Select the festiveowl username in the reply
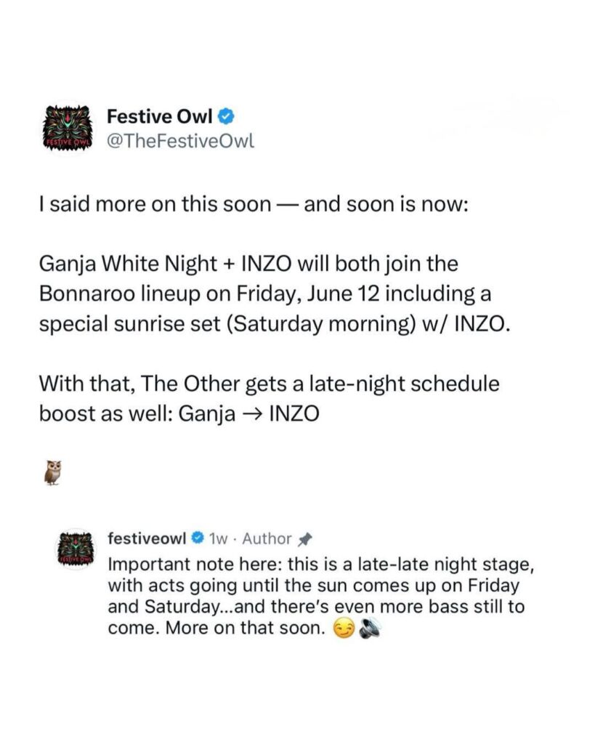 point(147,538)
